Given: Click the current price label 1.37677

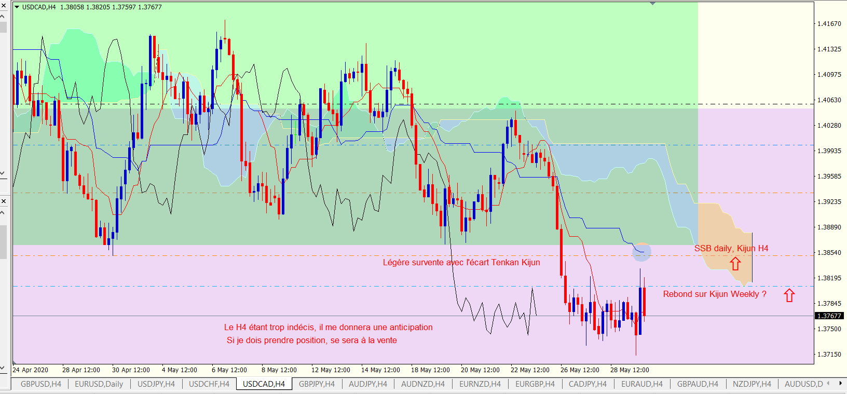Looking at the screenshot, I should click(829, 316).
